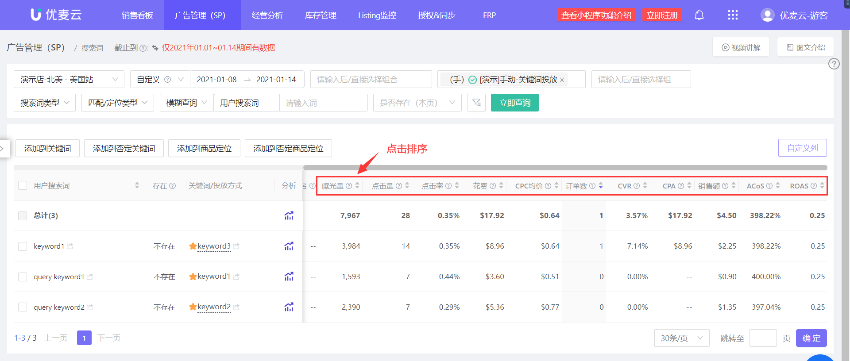Focus the 请输入词 search term input
This screenshot has height=361, width=850.
click(324, 103)
